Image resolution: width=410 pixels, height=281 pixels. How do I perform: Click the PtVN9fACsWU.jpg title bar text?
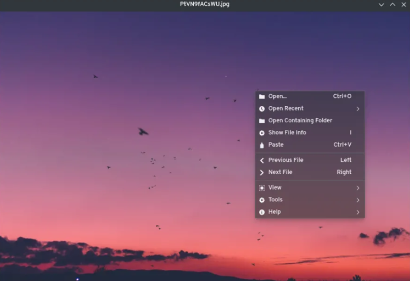[x=205, y=4]
